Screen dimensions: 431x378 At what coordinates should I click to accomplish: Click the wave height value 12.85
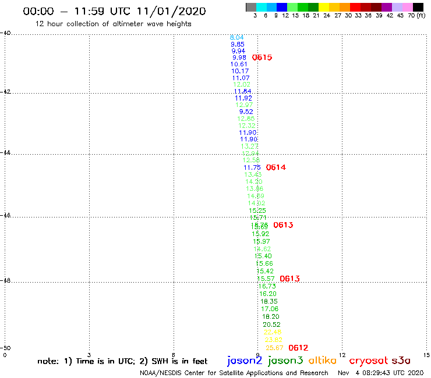pyautogui.click(x=246, y=119)
